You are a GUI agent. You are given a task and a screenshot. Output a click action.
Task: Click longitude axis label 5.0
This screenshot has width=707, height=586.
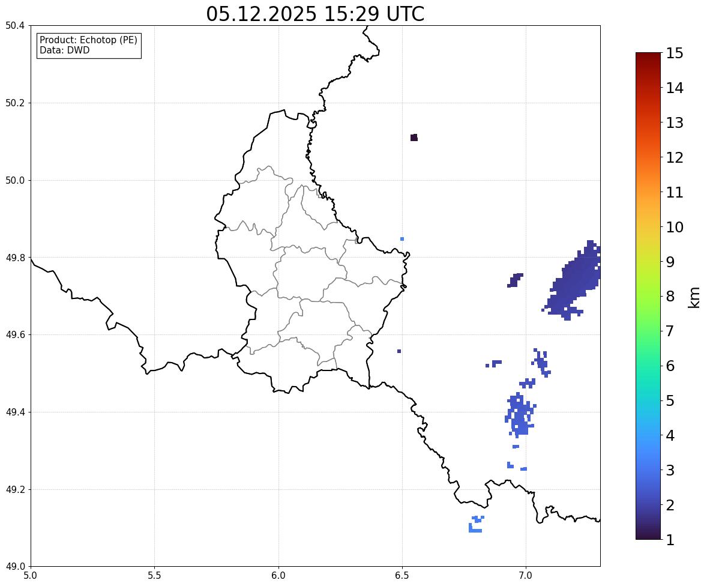pos(31,576)
